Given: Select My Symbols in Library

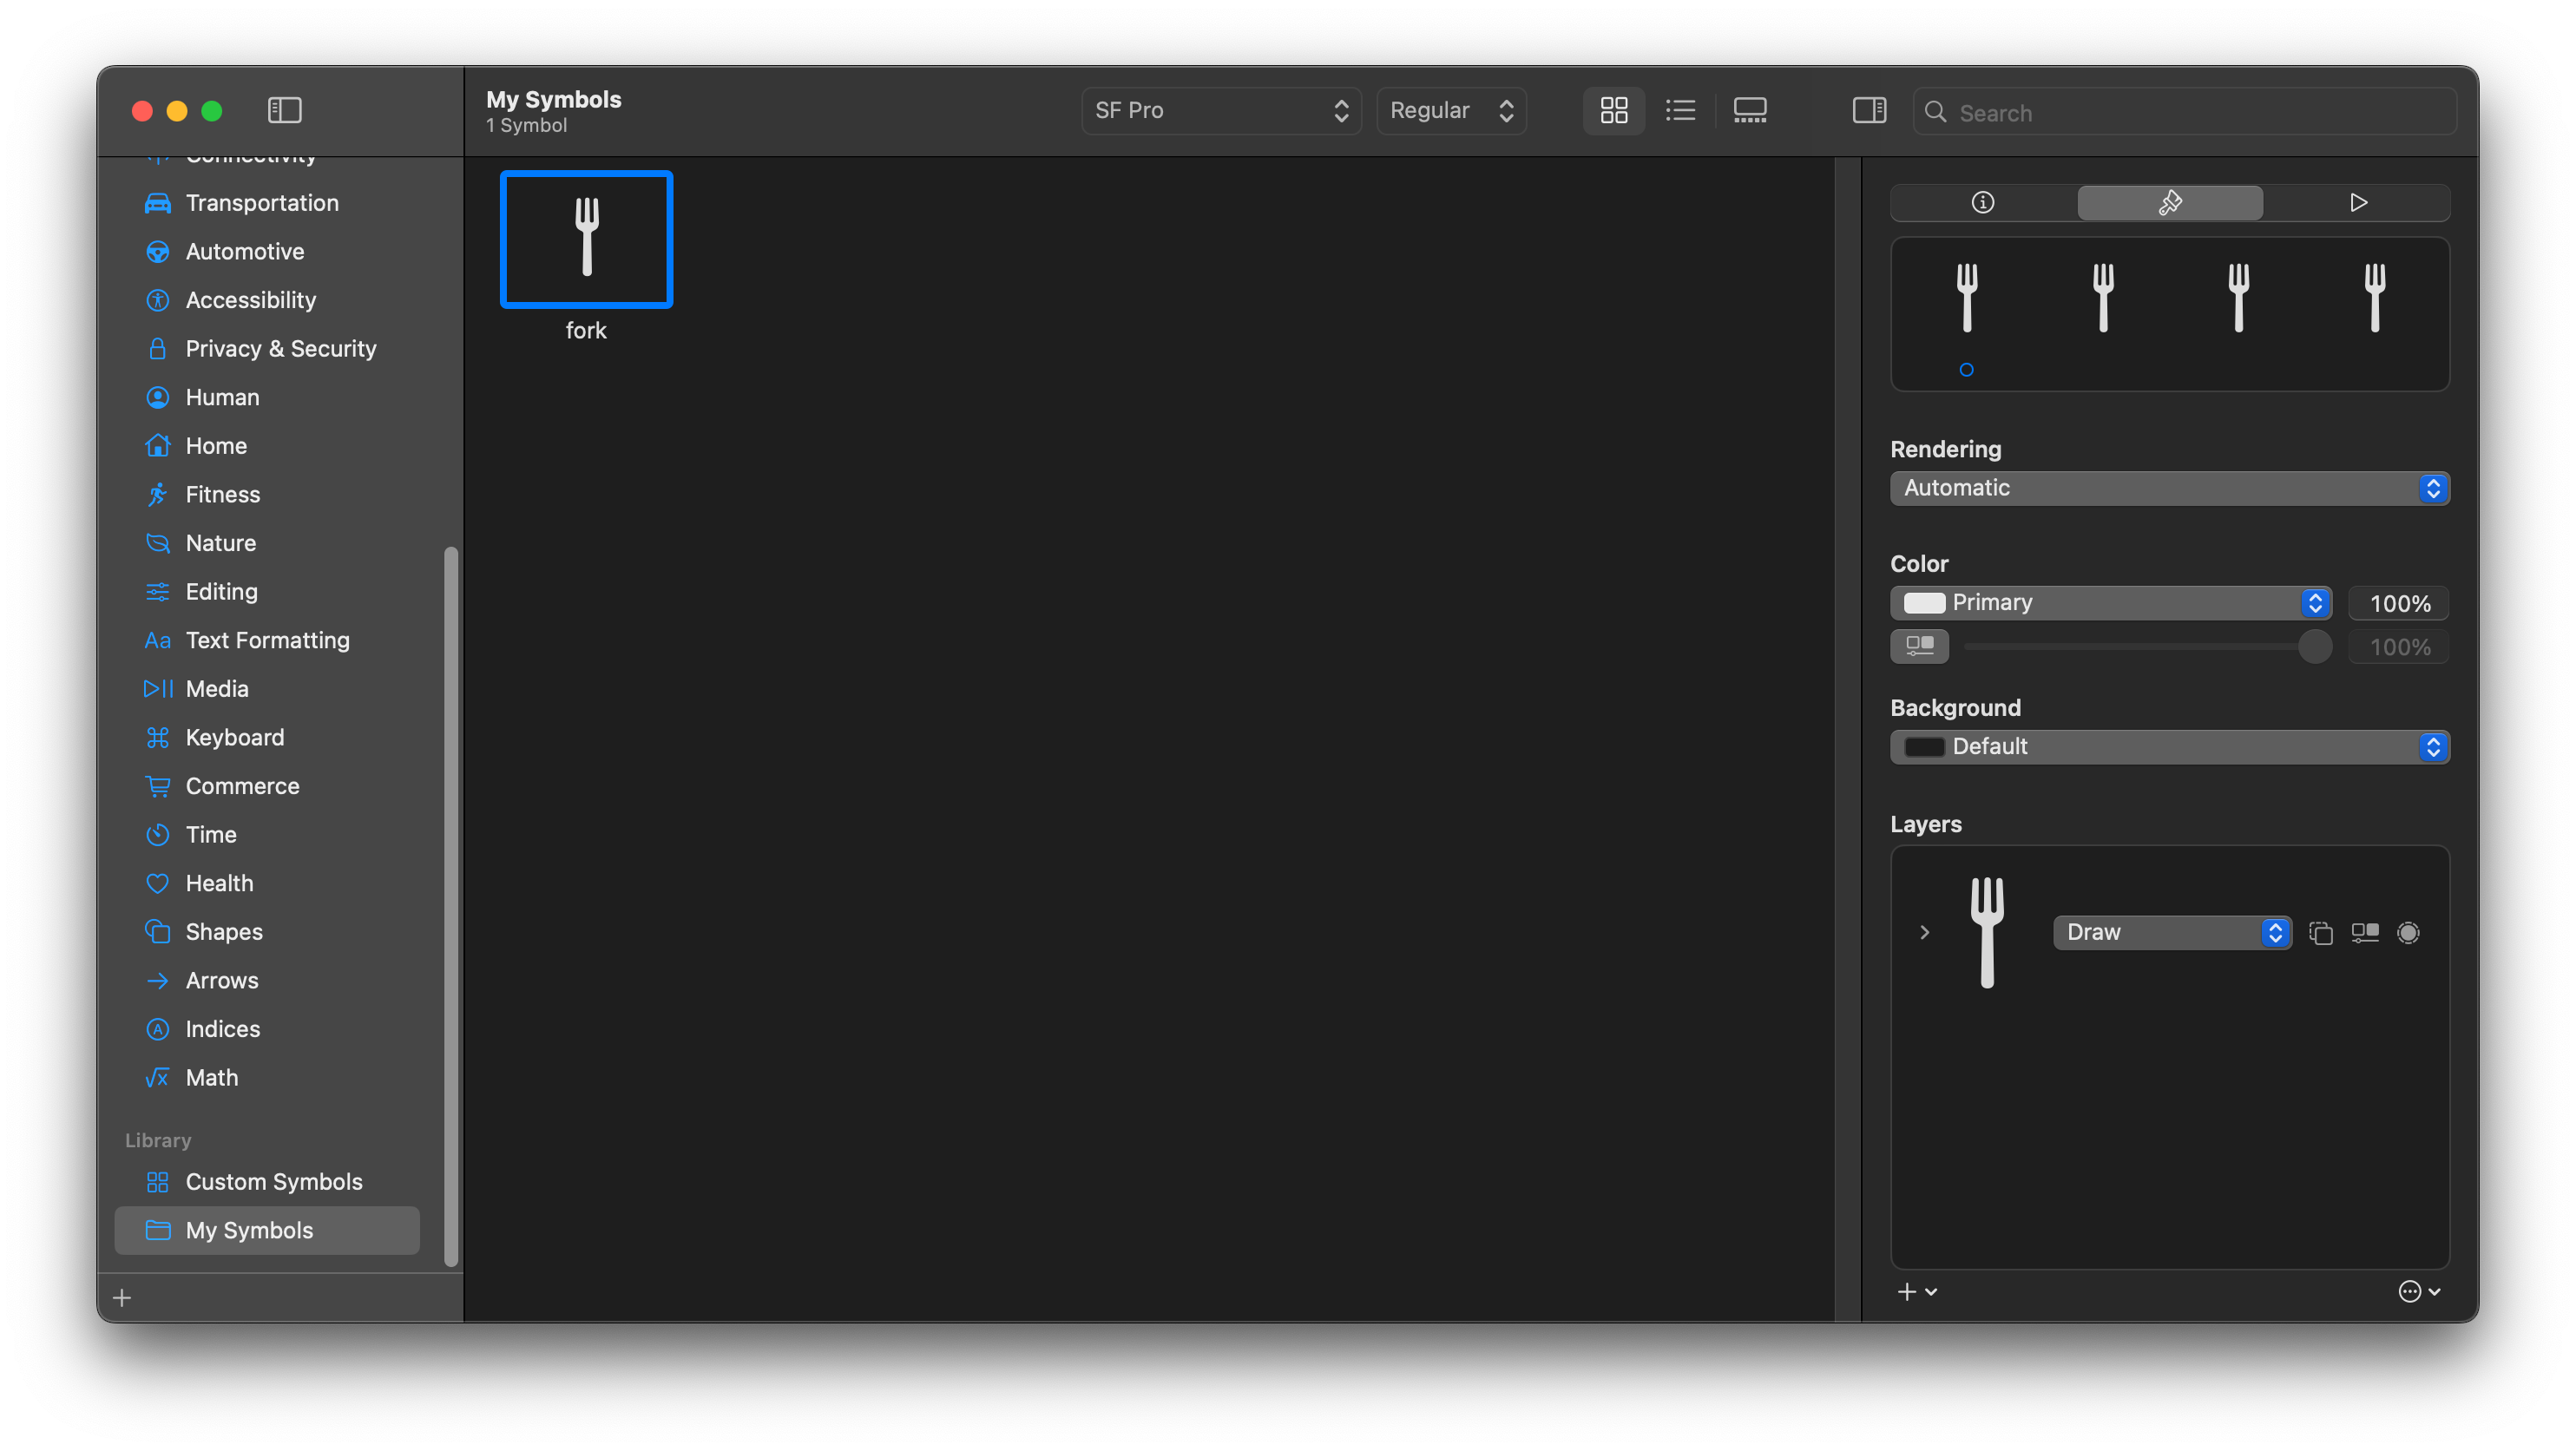Looking at the screenshot, I should point(247,1230).
